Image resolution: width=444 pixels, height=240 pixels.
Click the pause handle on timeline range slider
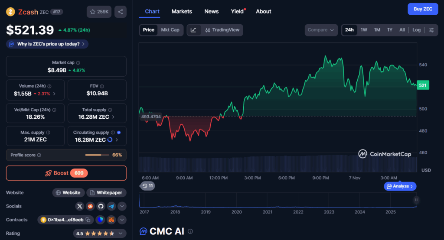click(x=416, y=200)
